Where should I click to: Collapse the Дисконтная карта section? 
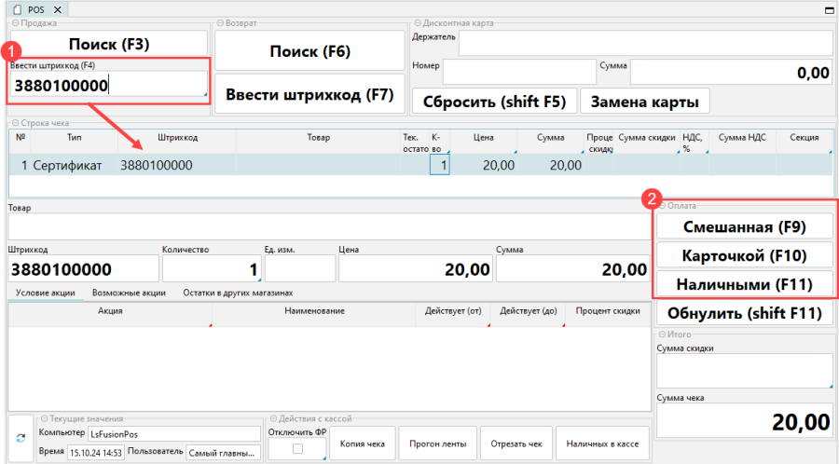415,23
